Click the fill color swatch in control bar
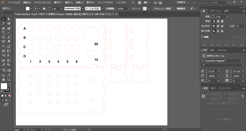The width and height of the screenshot is (246, 131). pyautogui.click(x=27, y=9)
